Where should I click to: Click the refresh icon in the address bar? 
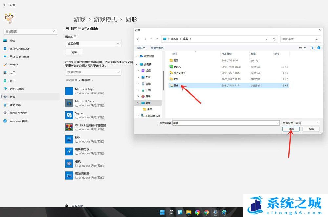coord(274,39)
